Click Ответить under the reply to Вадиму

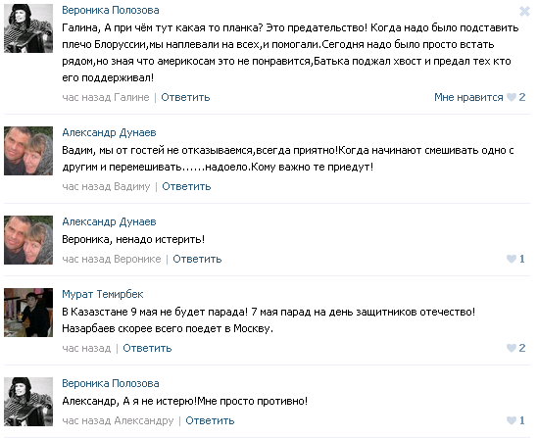pyautogui.click(x=186, y=186)
